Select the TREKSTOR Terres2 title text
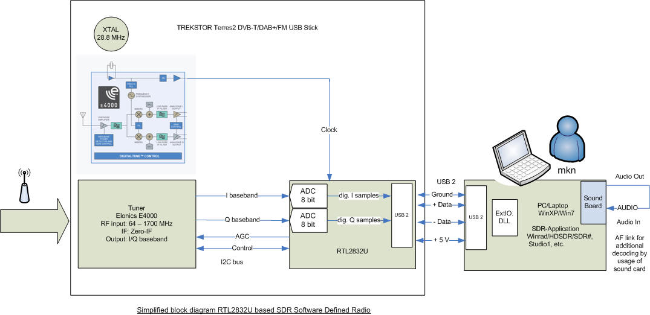Viewport: 650px width, 315px height. coord(247,28)
